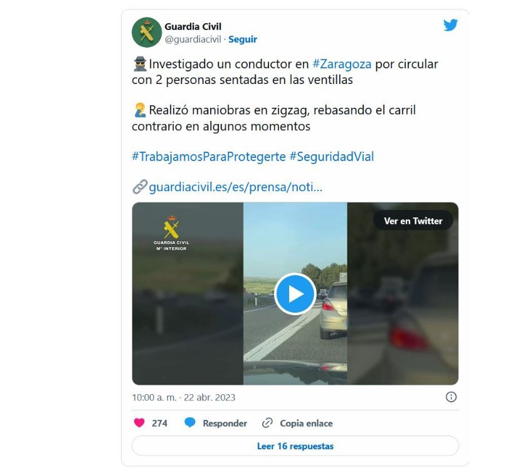Click the Responder label
The width and height of the screenshot is (508, 470).
pos(225,424)
